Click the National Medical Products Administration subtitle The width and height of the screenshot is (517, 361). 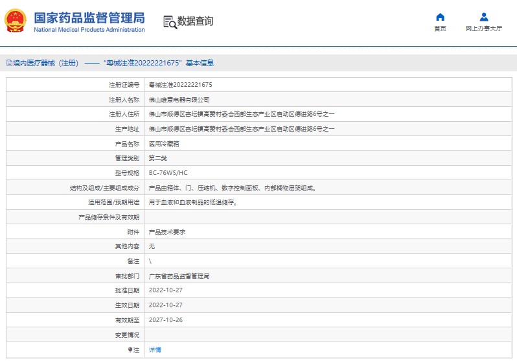click(89, 30)
